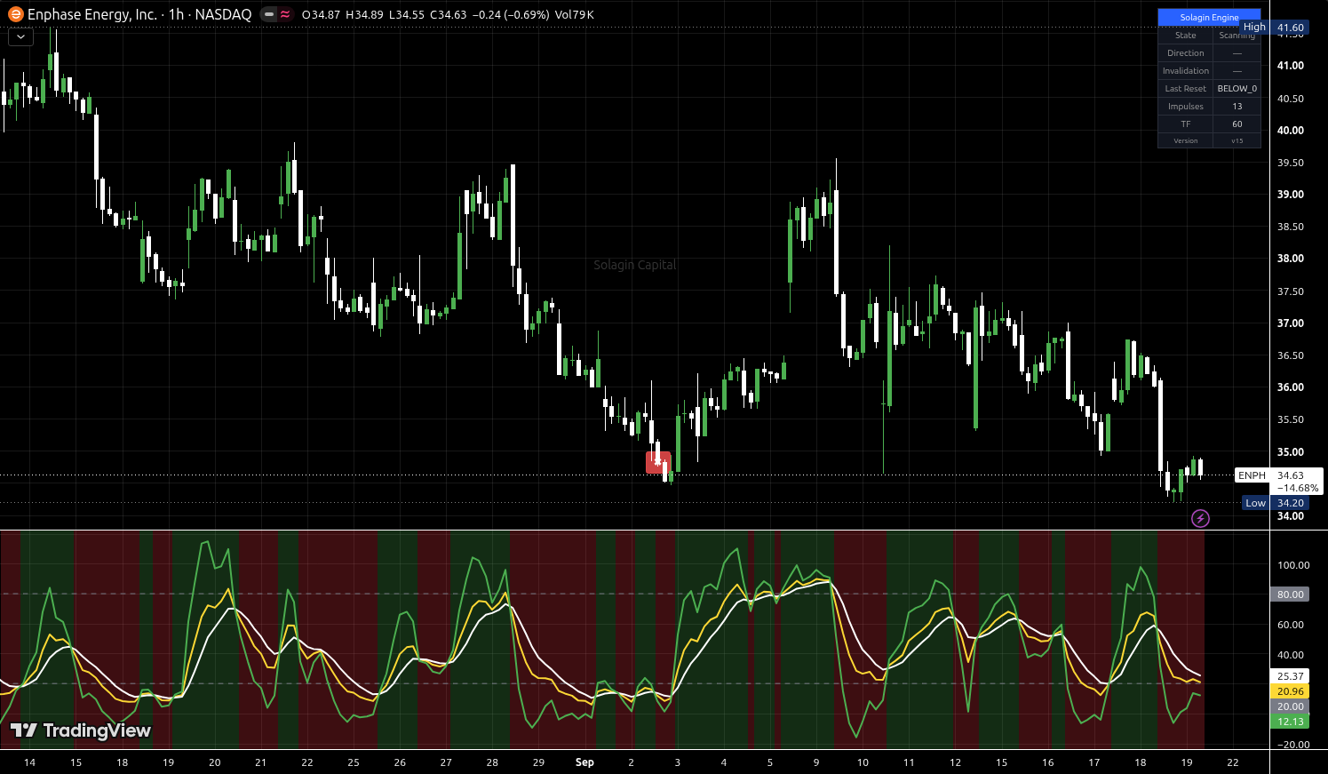Click the grey minus status pill beside NASDAQ

point(269,14)
